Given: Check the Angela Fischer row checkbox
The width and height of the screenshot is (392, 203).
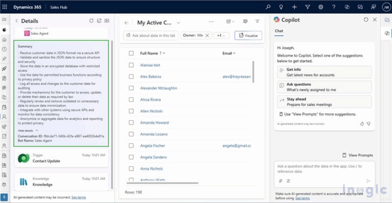Looking at the screenshot, I should (x=131, y=145).
